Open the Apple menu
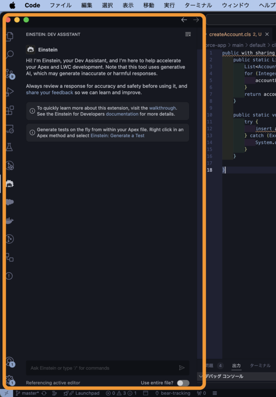This screenshot has width=276, height=397. click(x=12, y=5)
